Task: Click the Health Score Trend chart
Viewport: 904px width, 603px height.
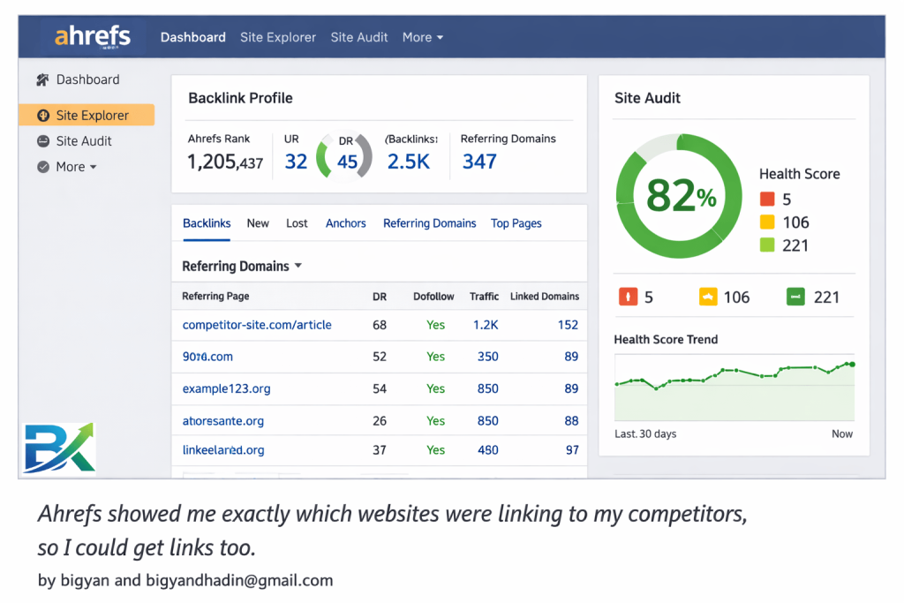Action: 734,388
